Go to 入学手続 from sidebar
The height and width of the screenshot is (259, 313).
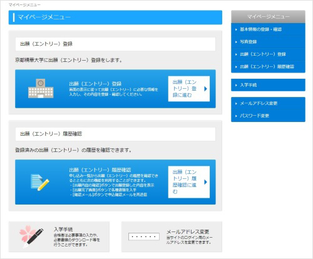(268, 85)
